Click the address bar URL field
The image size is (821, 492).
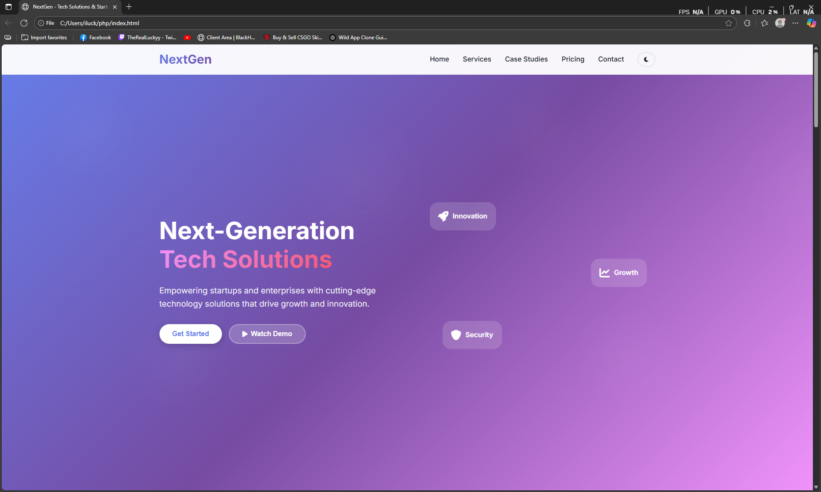point(342,23)
